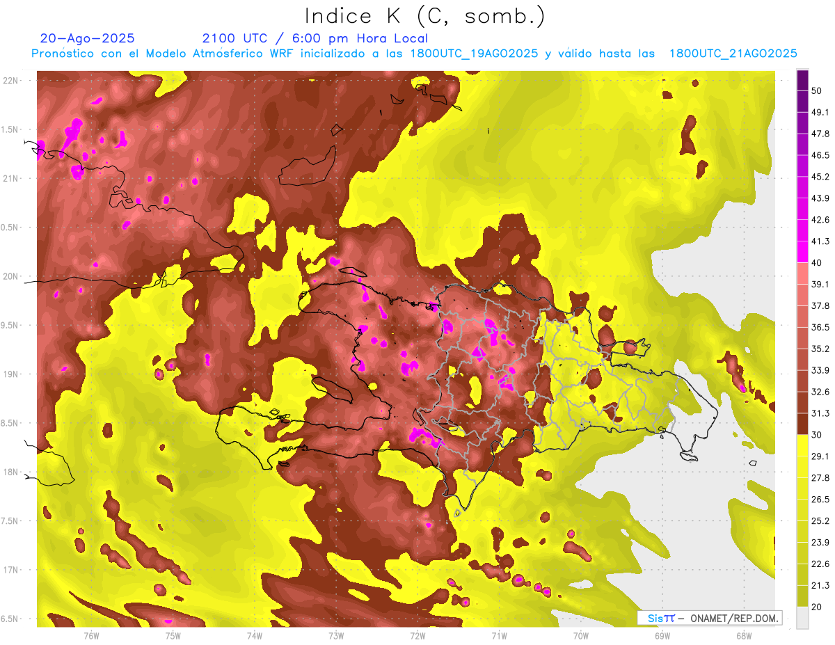835x645 pixels.
Task: Click the "71W" longitude axis label
Action: [x=499, y=635]
